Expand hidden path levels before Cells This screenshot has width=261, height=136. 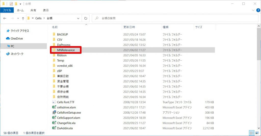[x=33, y=18]
